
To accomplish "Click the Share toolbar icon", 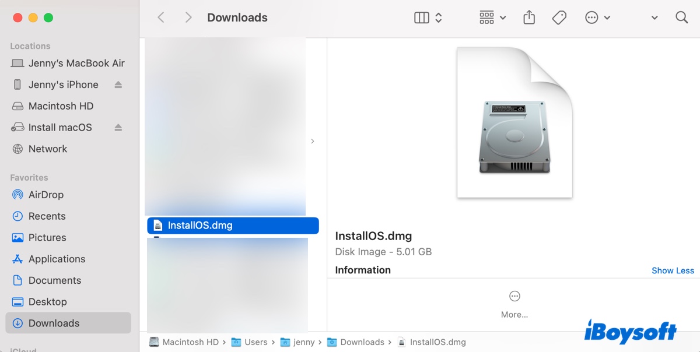I will coord(529,18).
